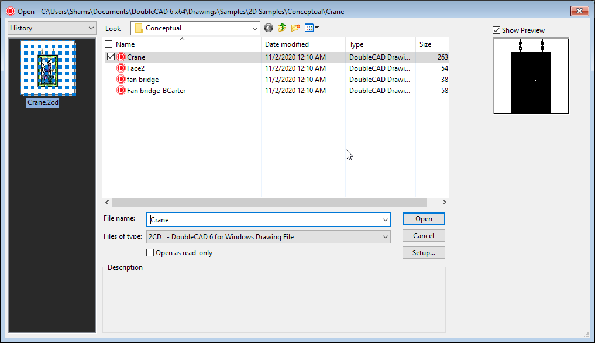Select the Face2 file name
595x343 pixels.
136,68
